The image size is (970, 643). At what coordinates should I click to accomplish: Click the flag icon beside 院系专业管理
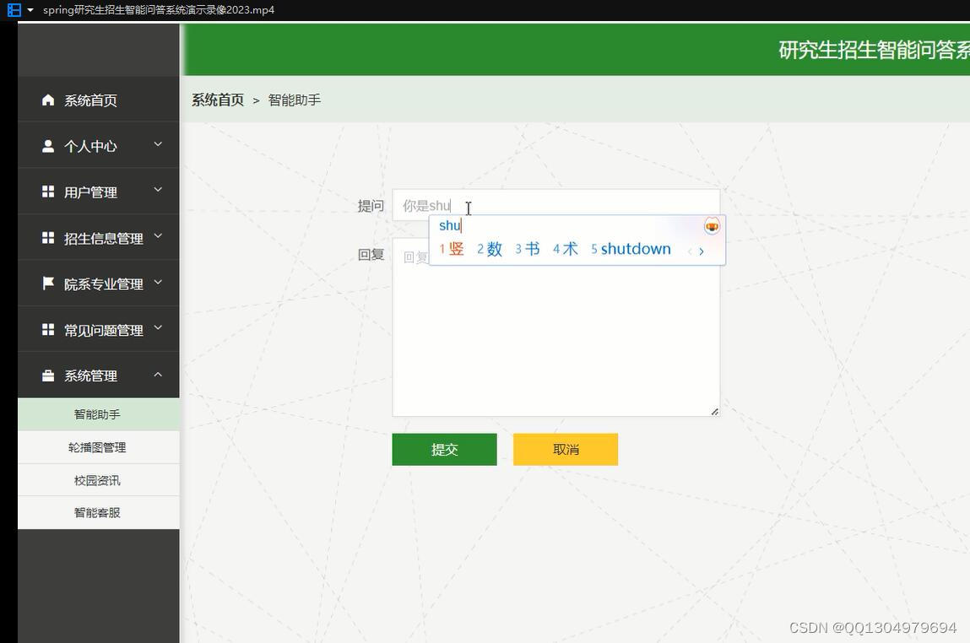[x=48, y=284]
